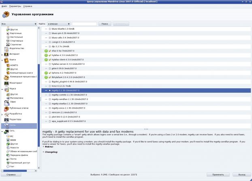The width and height of the screenshot is (252, 181).
Task: Click the Книги book icon
Action: point(6,60)
